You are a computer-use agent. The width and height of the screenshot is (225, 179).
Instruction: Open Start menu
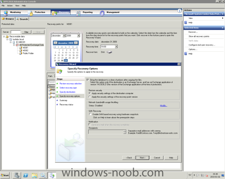5,175
